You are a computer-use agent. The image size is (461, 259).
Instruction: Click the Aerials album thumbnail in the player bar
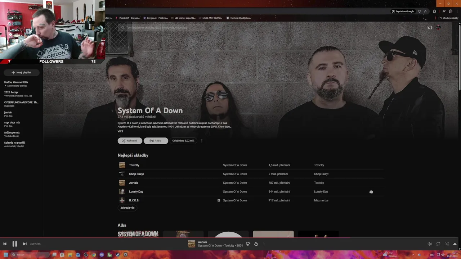pos(192,244)
